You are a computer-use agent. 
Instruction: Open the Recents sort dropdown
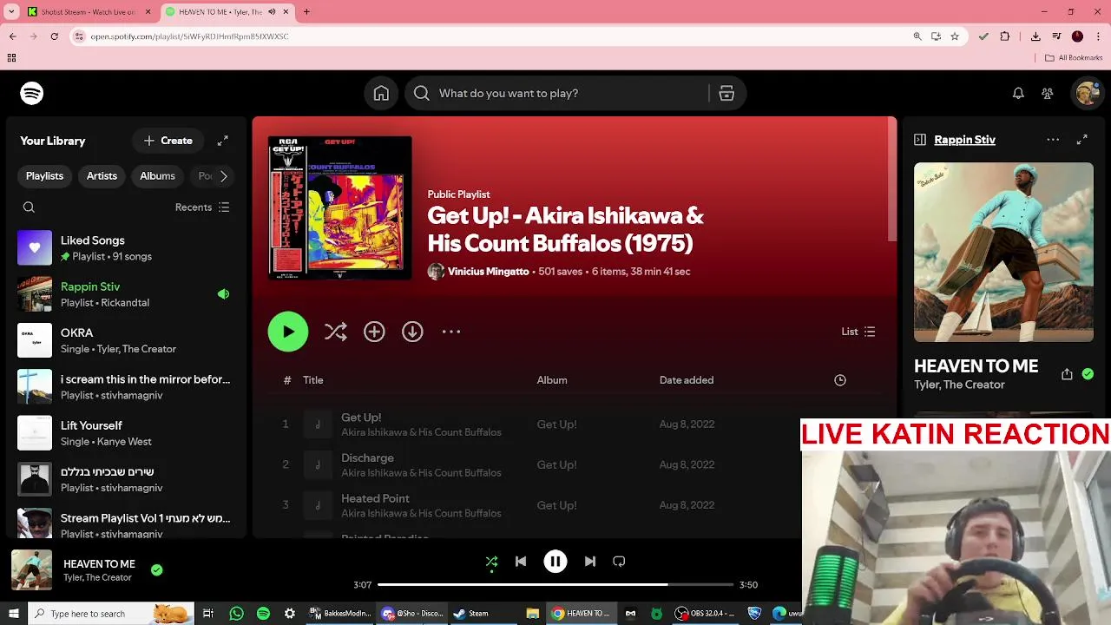(202, 207)
